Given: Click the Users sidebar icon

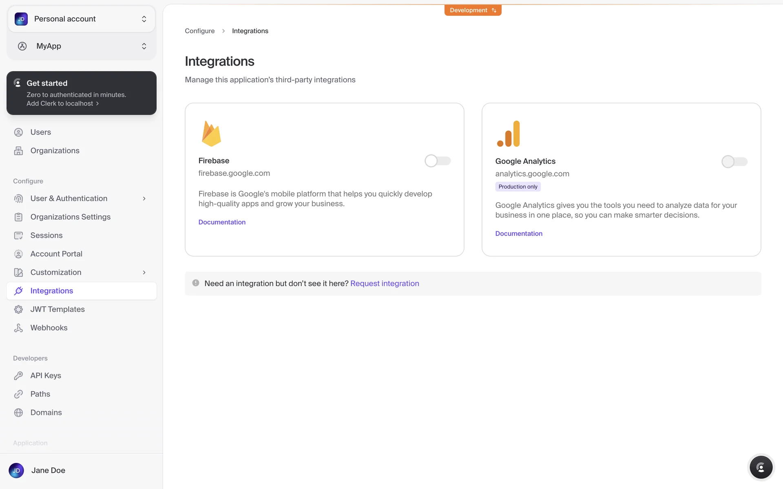Looking at the screenshot, I should pos(18,132).
